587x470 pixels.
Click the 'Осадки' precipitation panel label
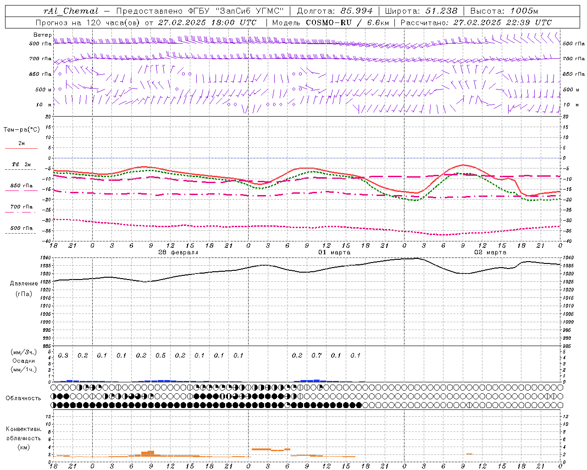23,361
